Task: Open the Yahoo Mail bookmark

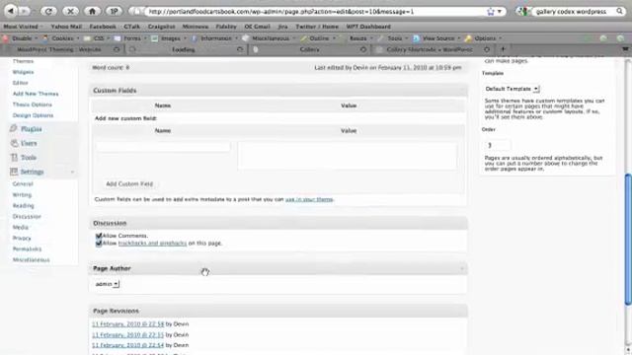Action: click(x=66, y=27)
